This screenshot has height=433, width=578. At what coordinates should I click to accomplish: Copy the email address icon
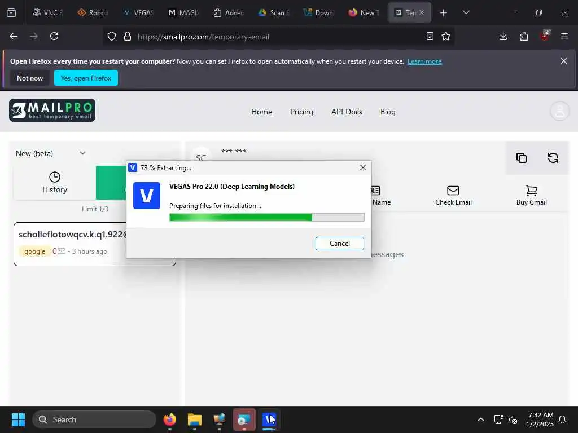click(x=522, y=158)
